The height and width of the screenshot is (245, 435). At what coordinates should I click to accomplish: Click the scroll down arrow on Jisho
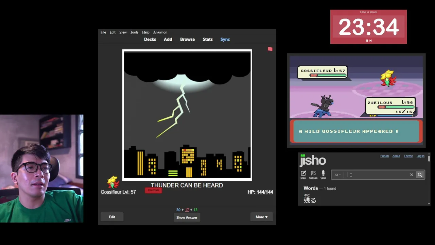(429, 204)
